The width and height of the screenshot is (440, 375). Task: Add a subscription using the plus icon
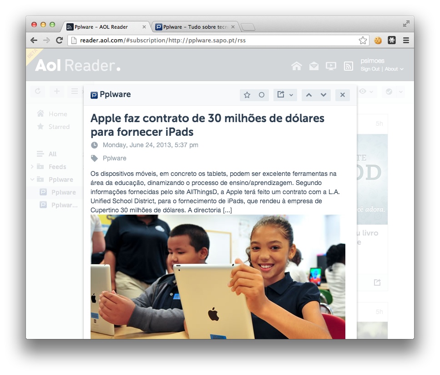(x=56, y=92)
